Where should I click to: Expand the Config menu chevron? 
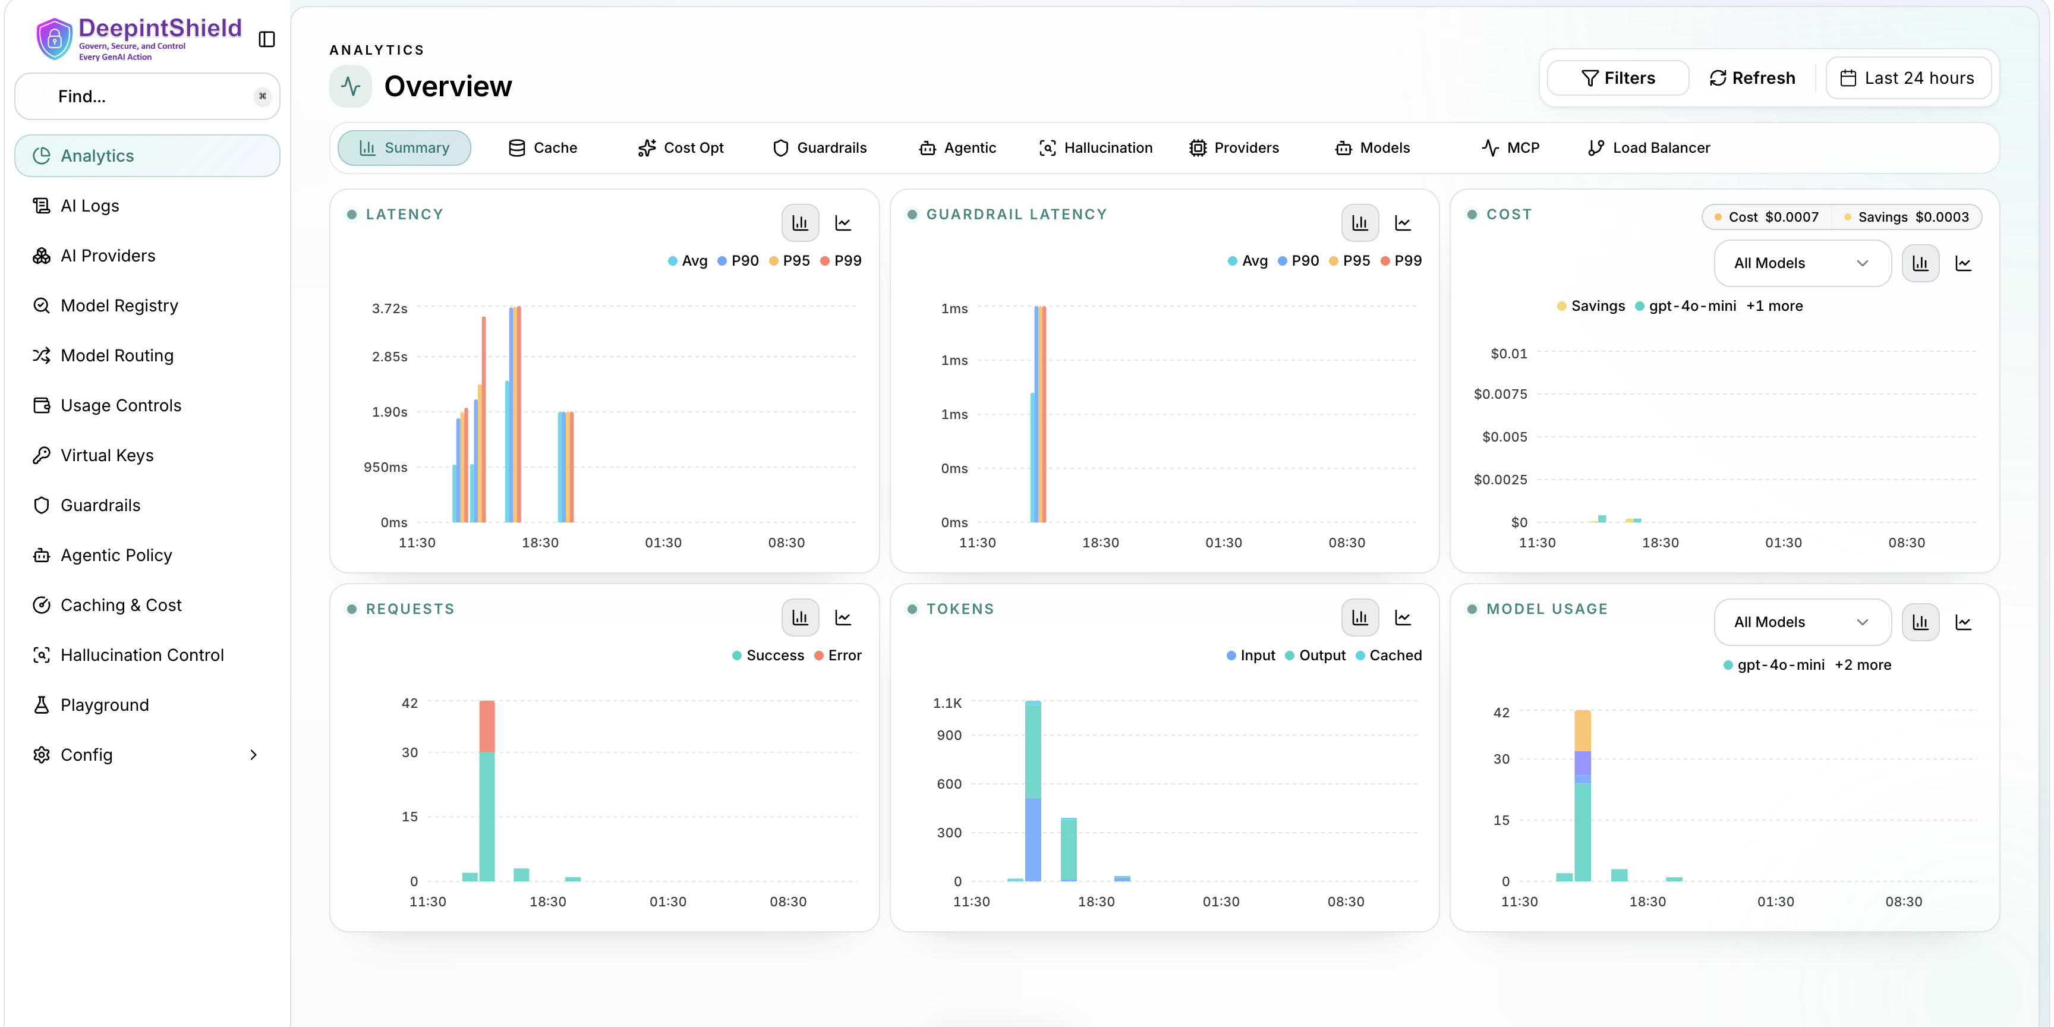point(254,755)
